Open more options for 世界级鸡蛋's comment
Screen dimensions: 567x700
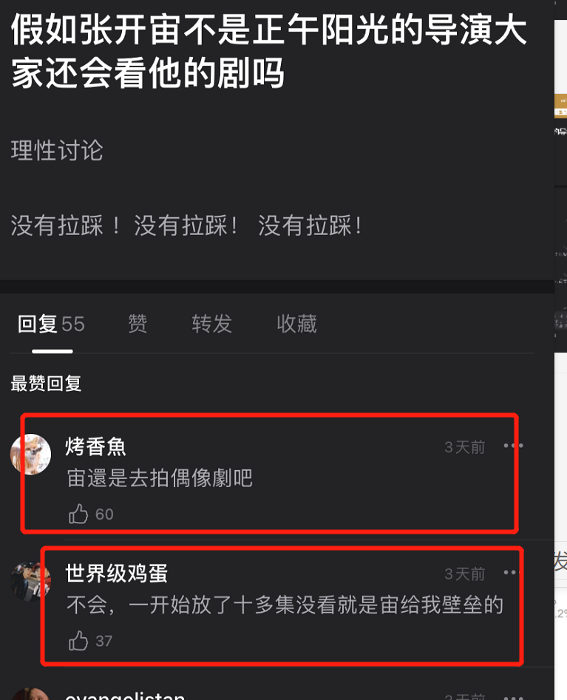click(x=510, y=572)
